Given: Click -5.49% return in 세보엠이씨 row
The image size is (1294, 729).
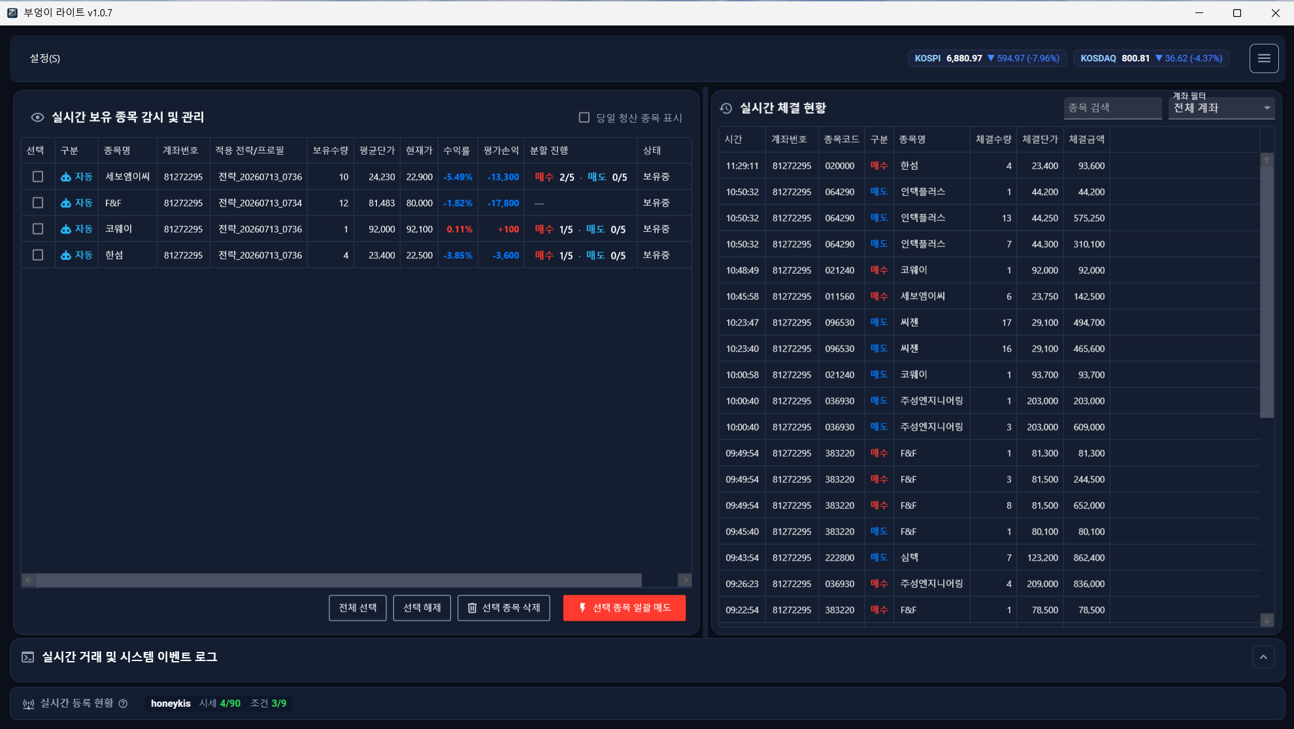Looking at the screenshot, I should 457,177.
